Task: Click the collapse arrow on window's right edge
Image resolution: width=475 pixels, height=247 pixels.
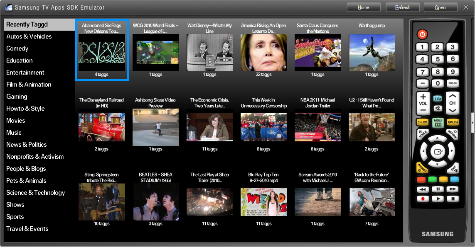Action: 473,123
